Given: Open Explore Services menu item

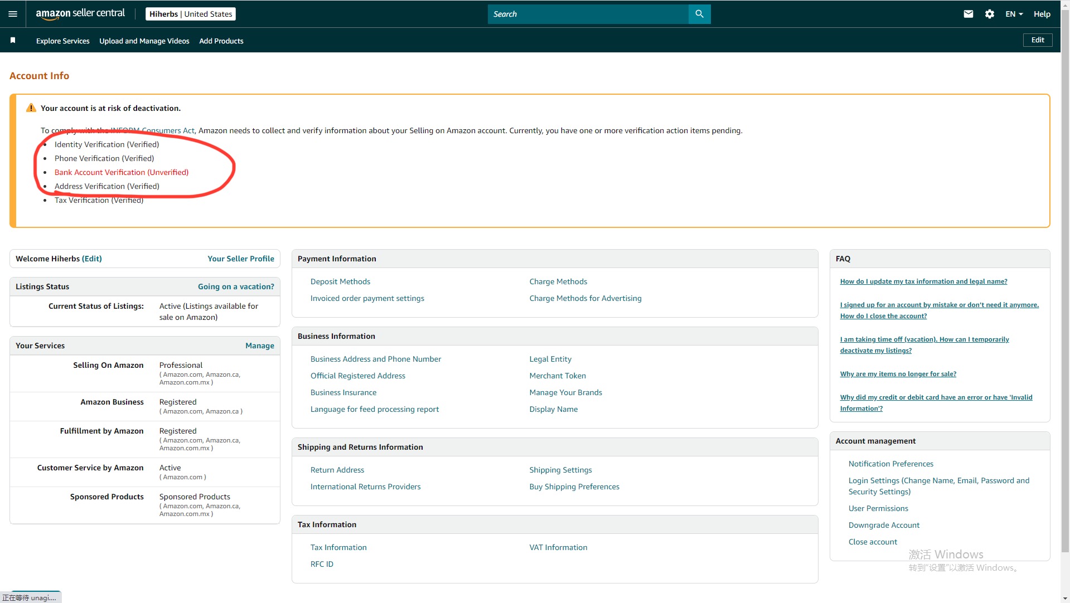Looking at the screenshot, I should 63,41.
